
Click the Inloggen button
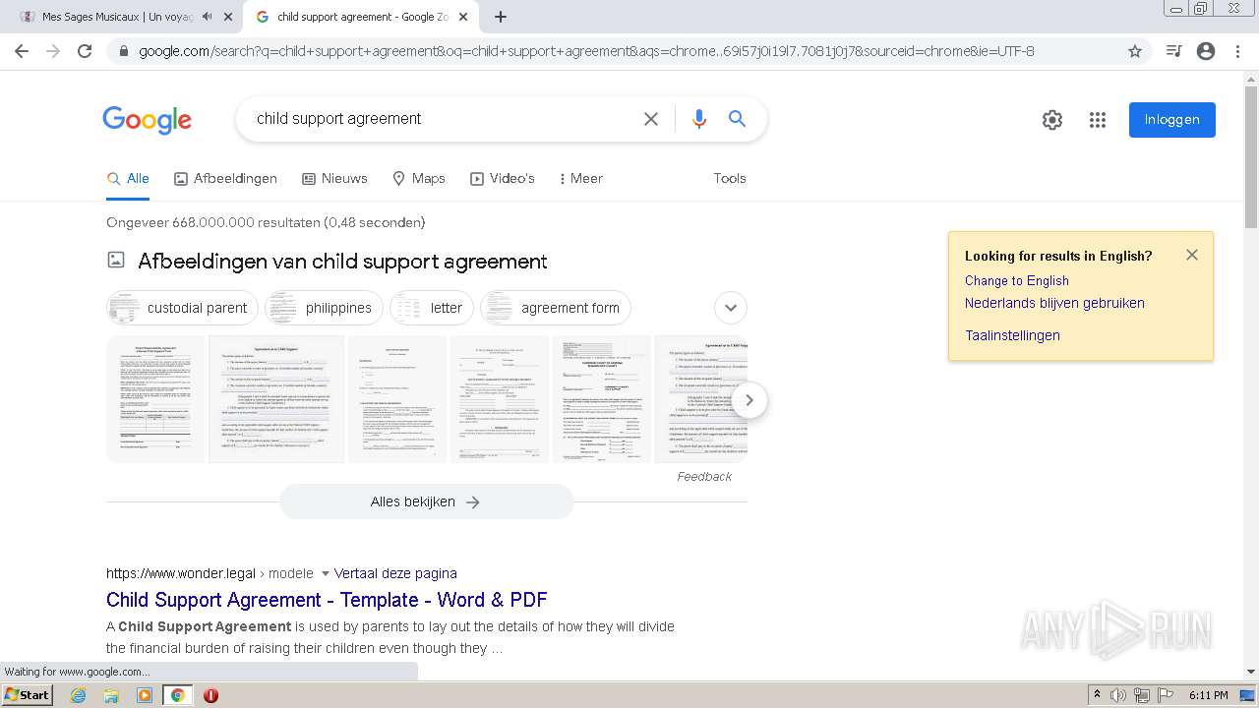pyautogui.click(x=1172, y=120)
